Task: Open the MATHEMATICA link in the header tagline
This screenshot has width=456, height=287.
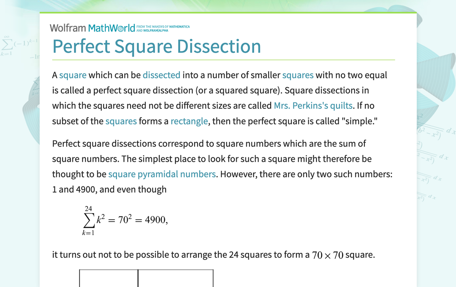Action: pyautogui.click(x=179, y=27)
